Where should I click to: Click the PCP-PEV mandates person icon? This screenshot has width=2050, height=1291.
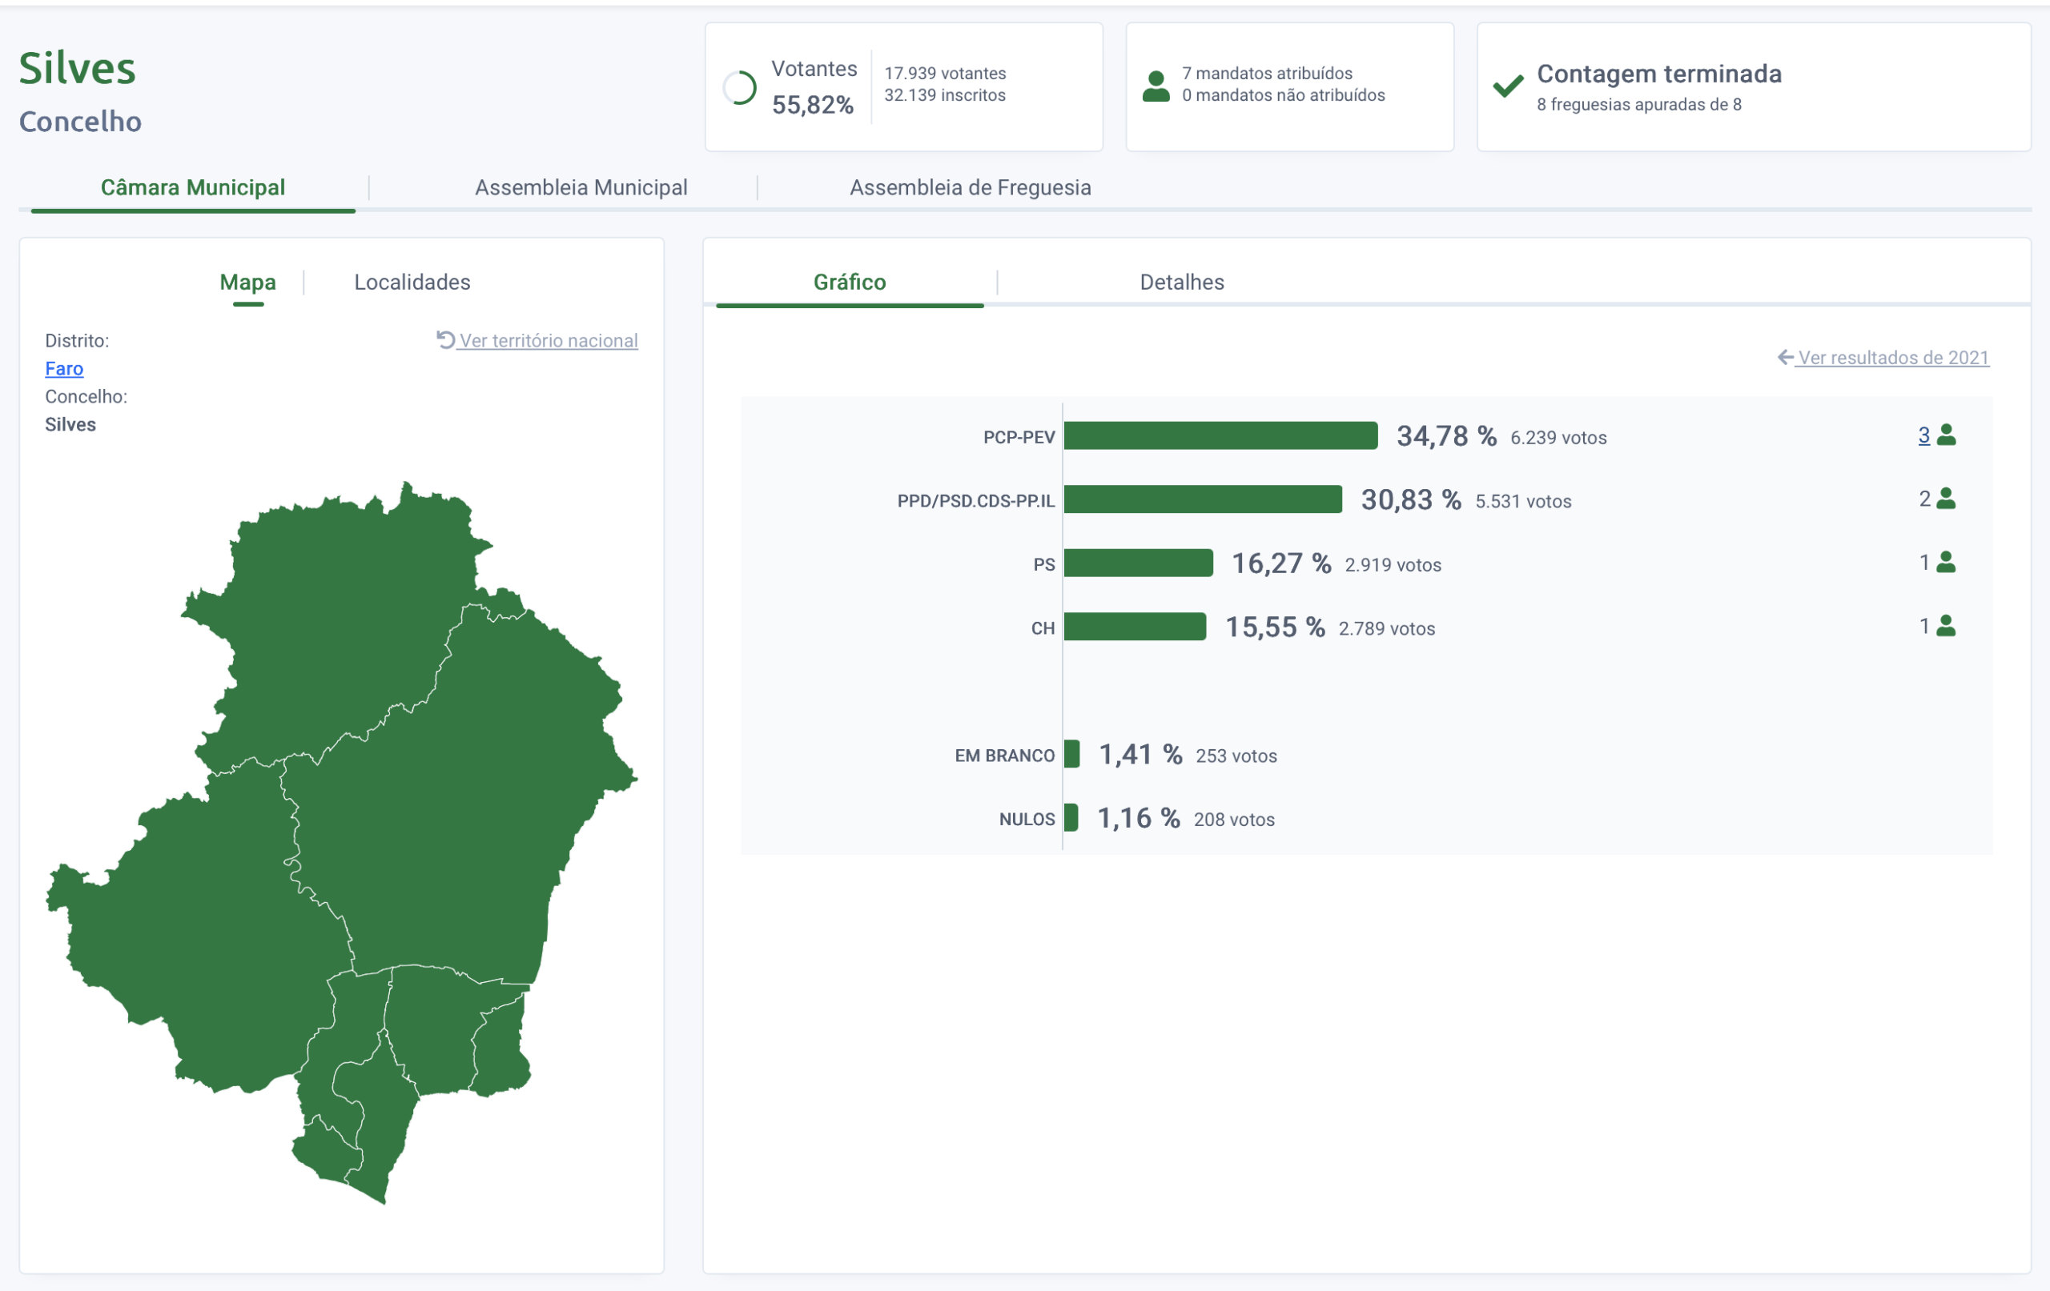pos(1946,435)
